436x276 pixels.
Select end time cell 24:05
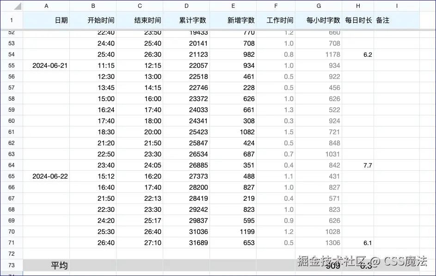[140, 165]
